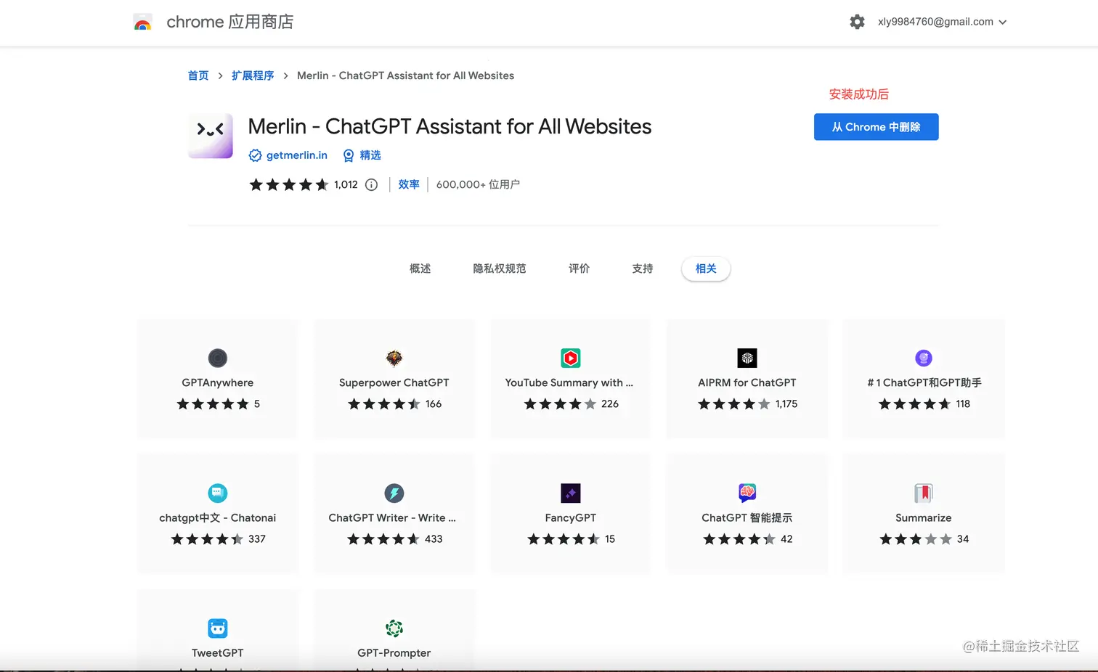1098x672 pixels.
Task: Open settings via the gear icon
Action: (x=858, y=22)
